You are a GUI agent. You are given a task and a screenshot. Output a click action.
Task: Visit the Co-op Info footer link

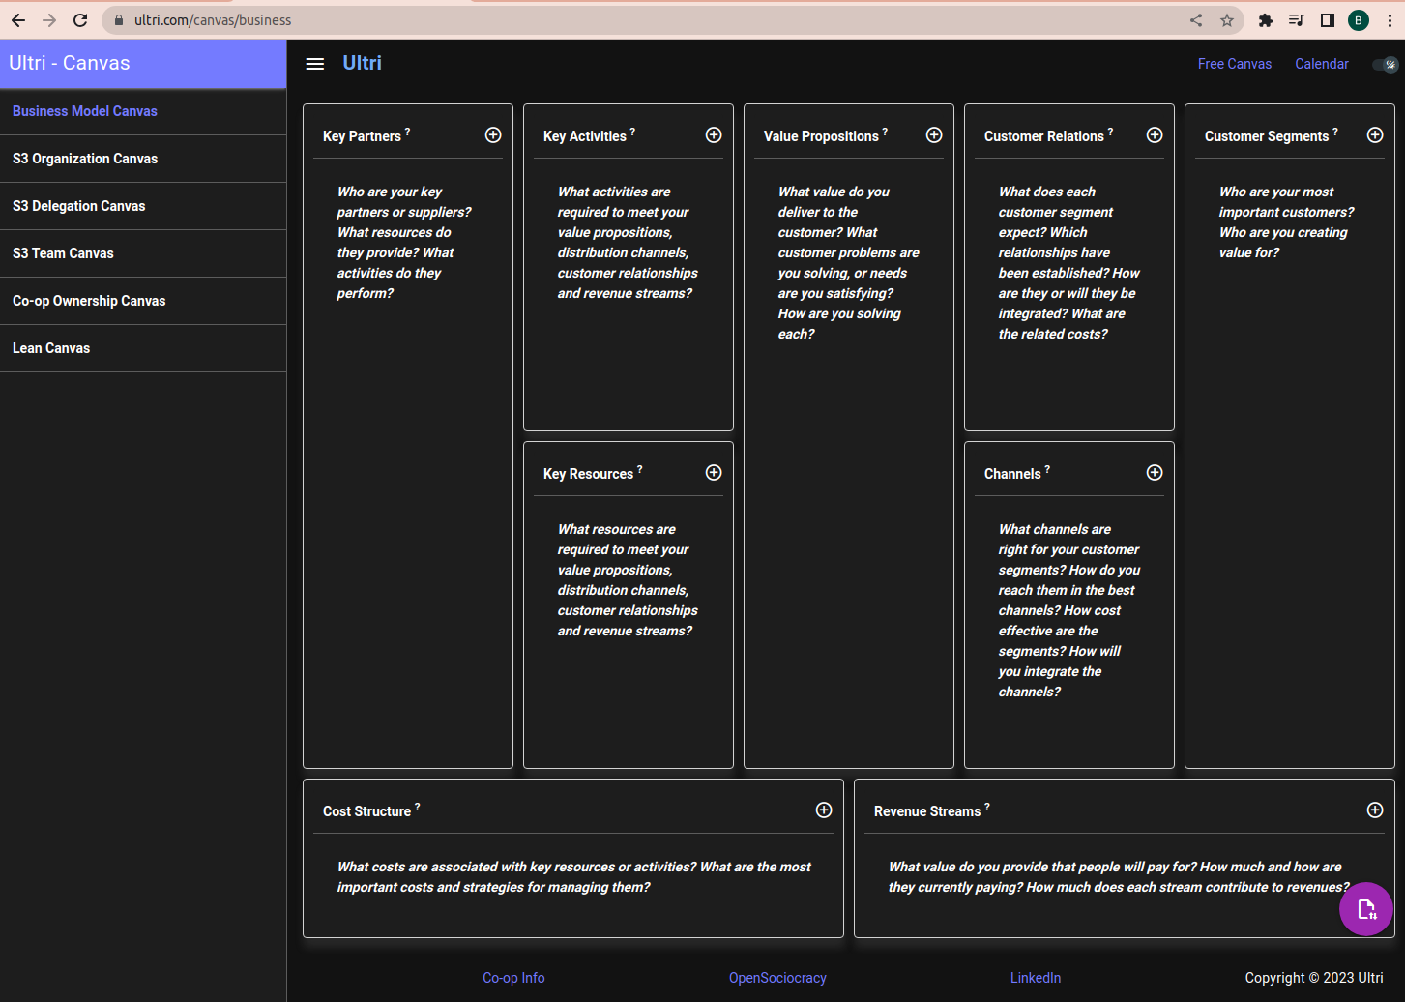[x=513, y=978]
